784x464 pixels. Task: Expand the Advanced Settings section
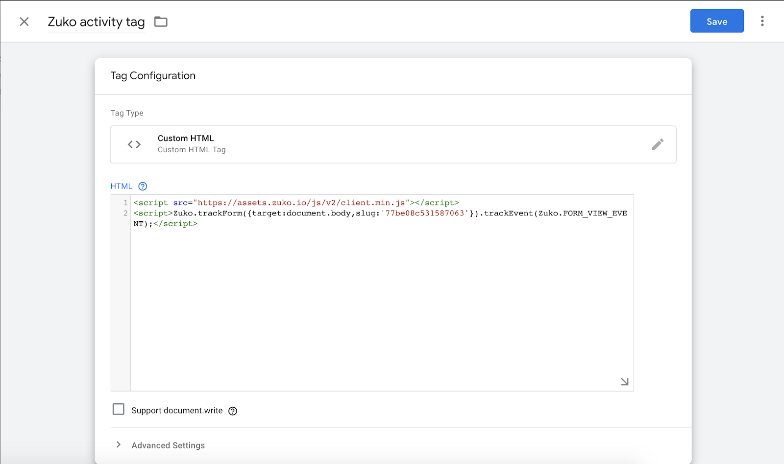pos(168,445)
